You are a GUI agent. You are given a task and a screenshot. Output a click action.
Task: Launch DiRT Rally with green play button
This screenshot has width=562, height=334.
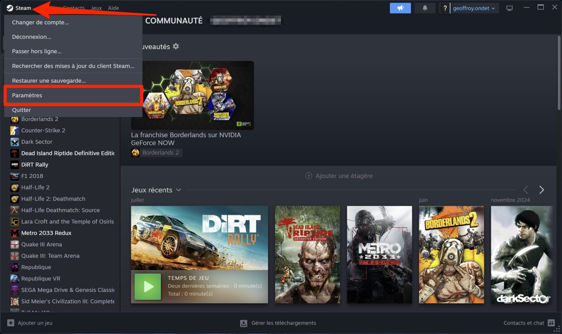148,286
